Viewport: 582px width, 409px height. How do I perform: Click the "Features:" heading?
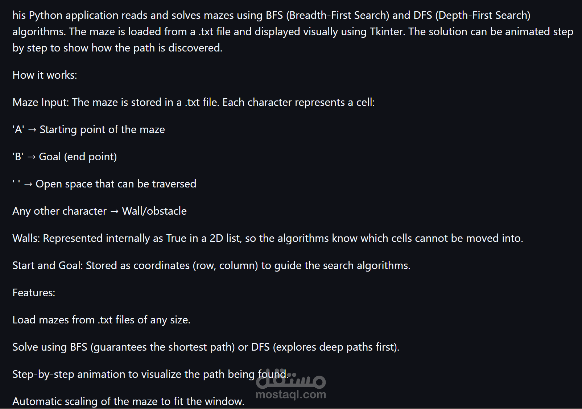point(34,293)
